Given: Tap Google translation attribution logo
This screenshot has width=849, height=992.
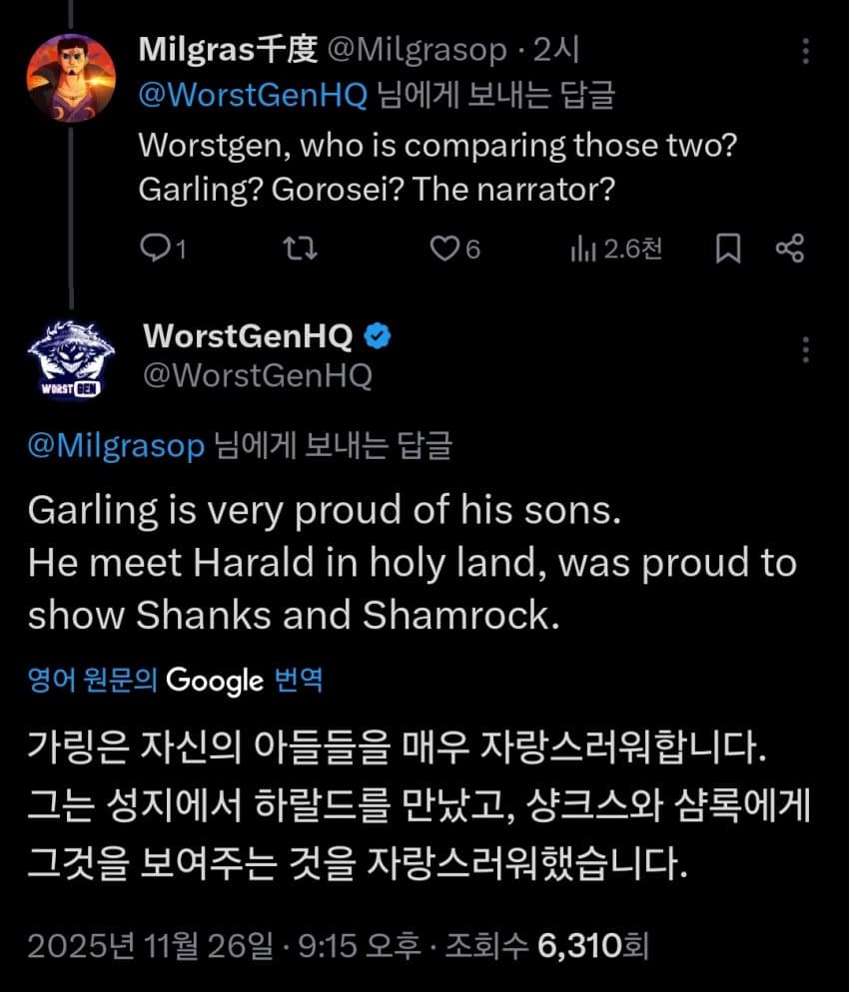Looking at the screenshot, I should 214,681.
